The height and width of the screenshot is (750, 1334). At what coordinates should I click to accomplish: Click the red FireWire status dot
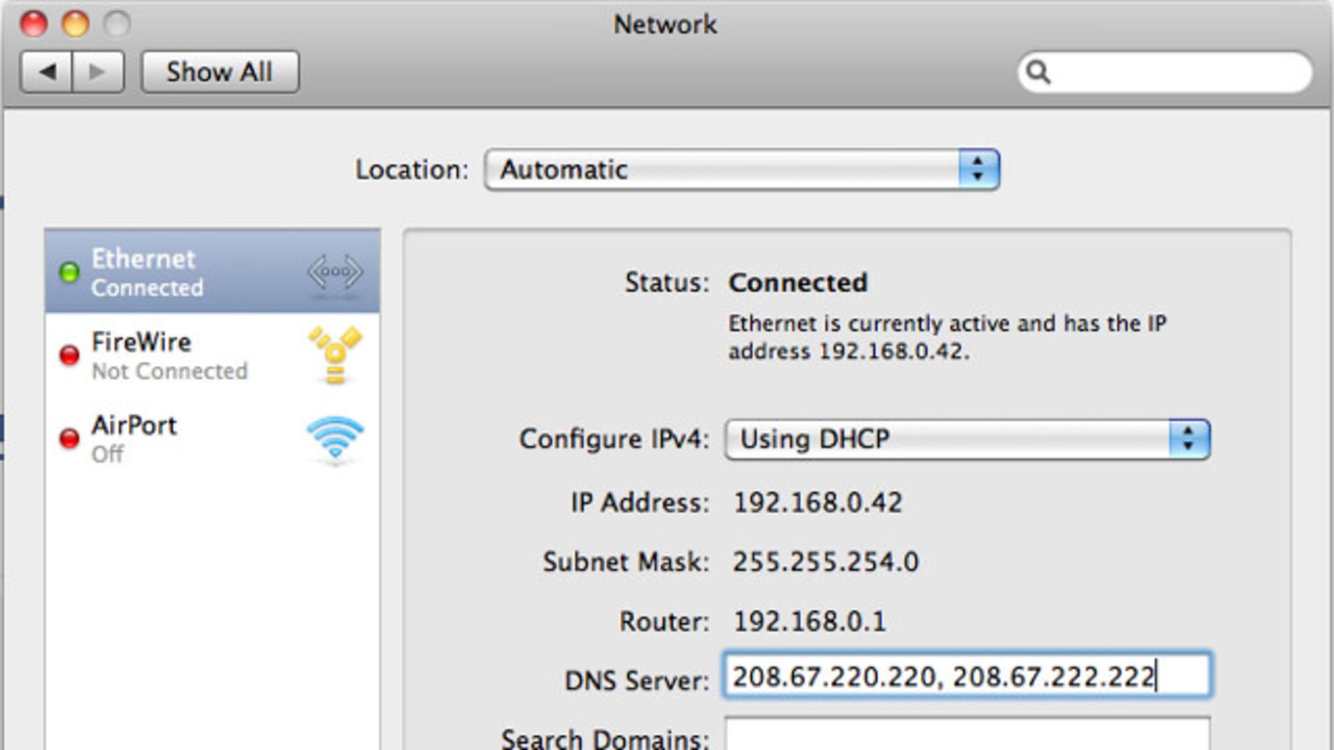tap(69, 356)
